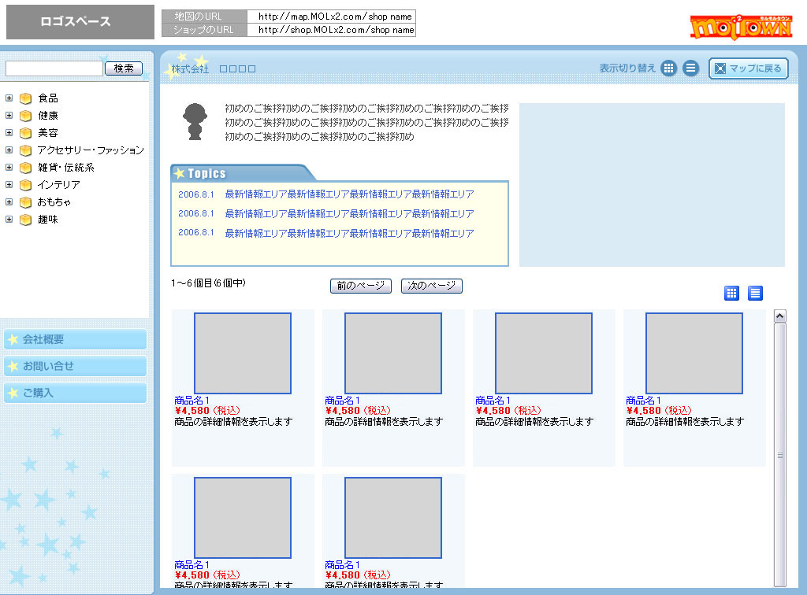This screenshot has width=807, height=595.
Task: Select list view icon above product list
Action: (x=755, y=293)
